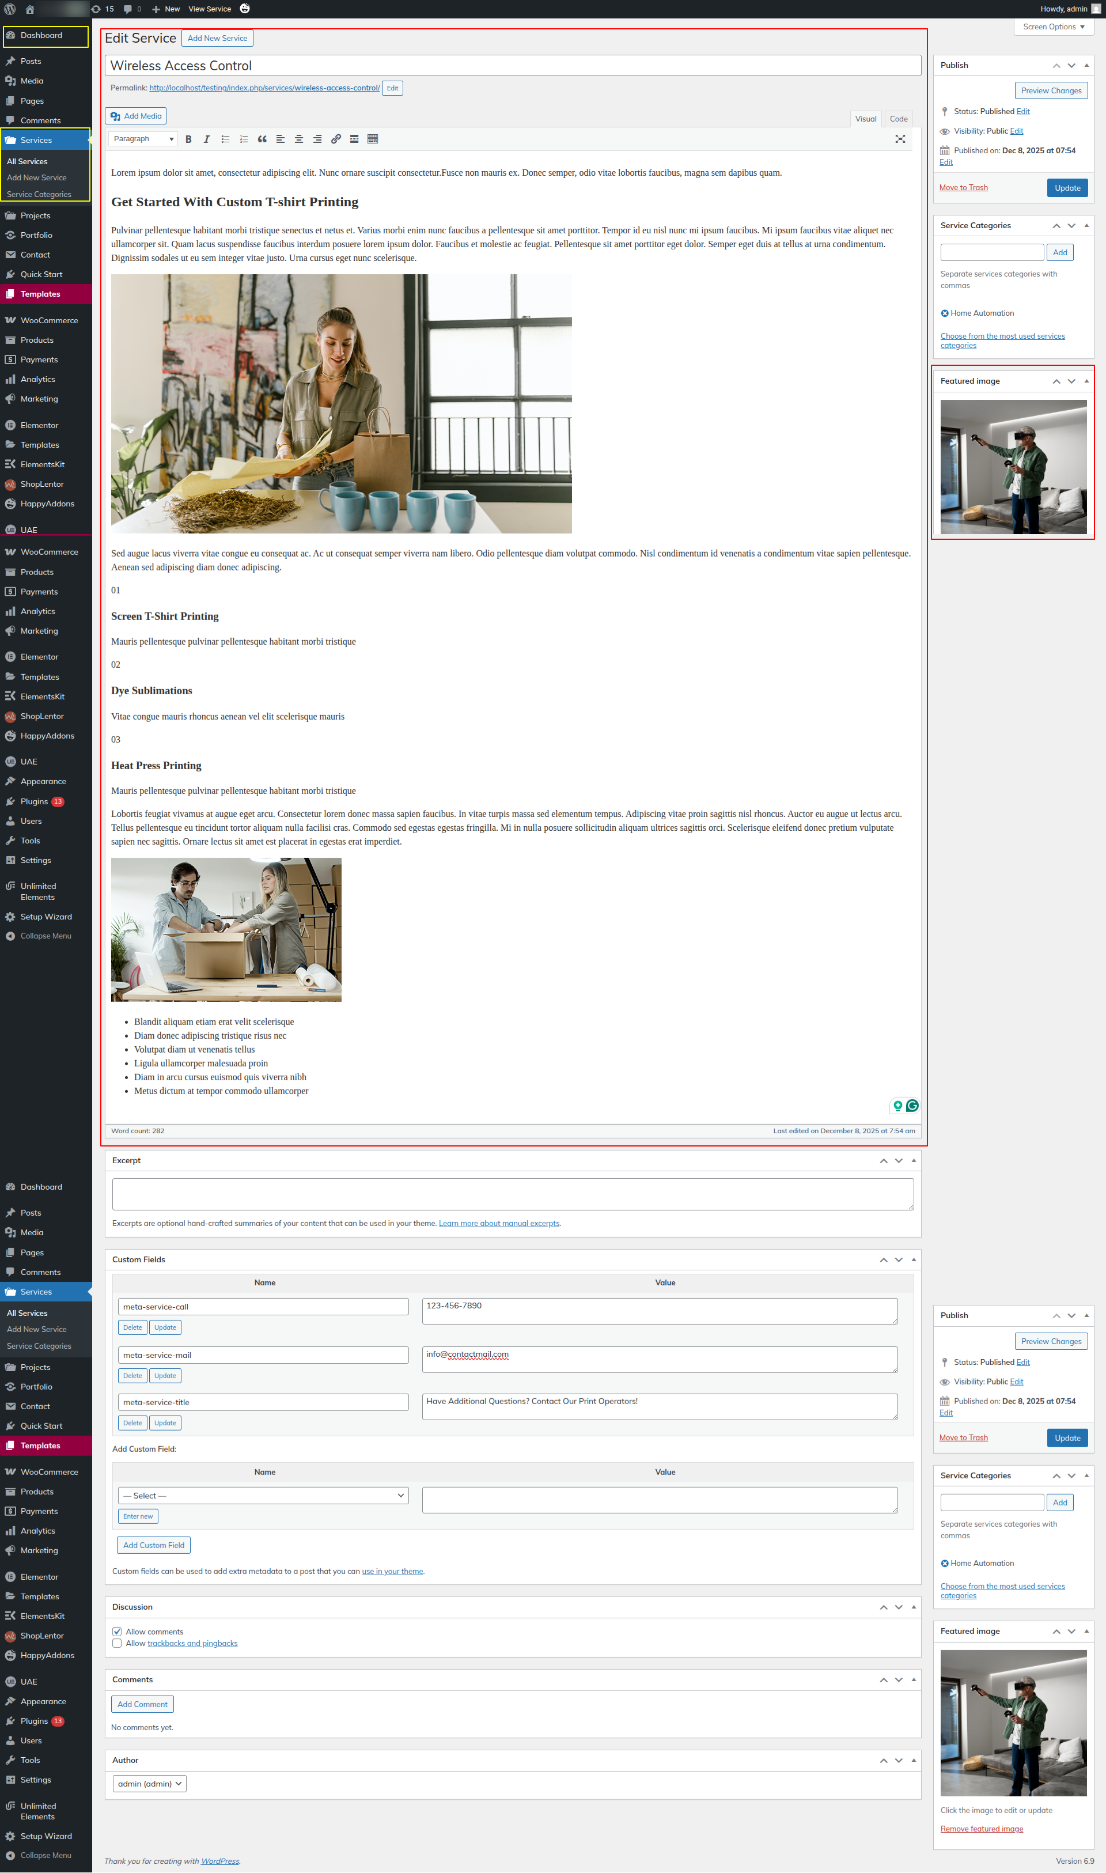Viewport: 1106px width, 1873px height.
Task: Switch to the Code editor tab
Action: [898, 119]
